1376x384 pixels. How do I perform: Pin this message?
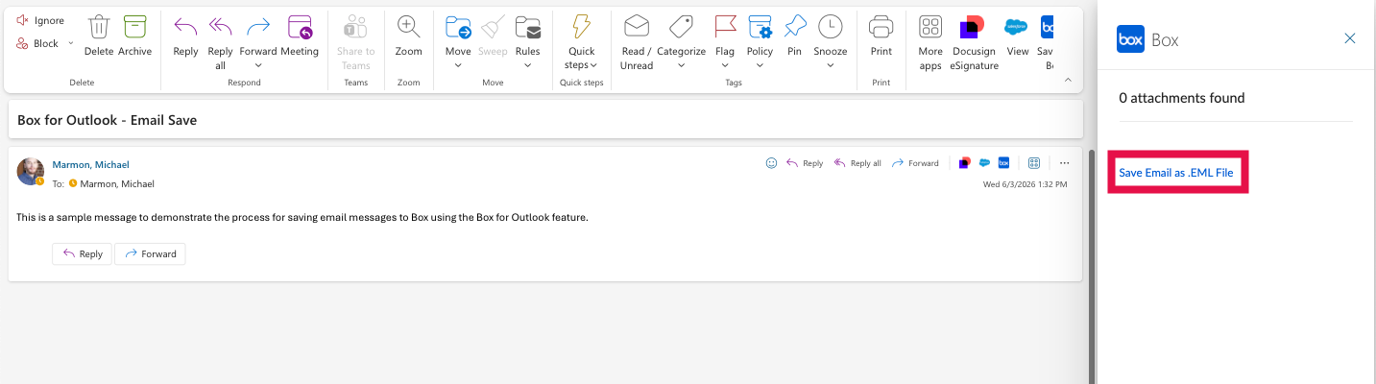click(794, 36)
